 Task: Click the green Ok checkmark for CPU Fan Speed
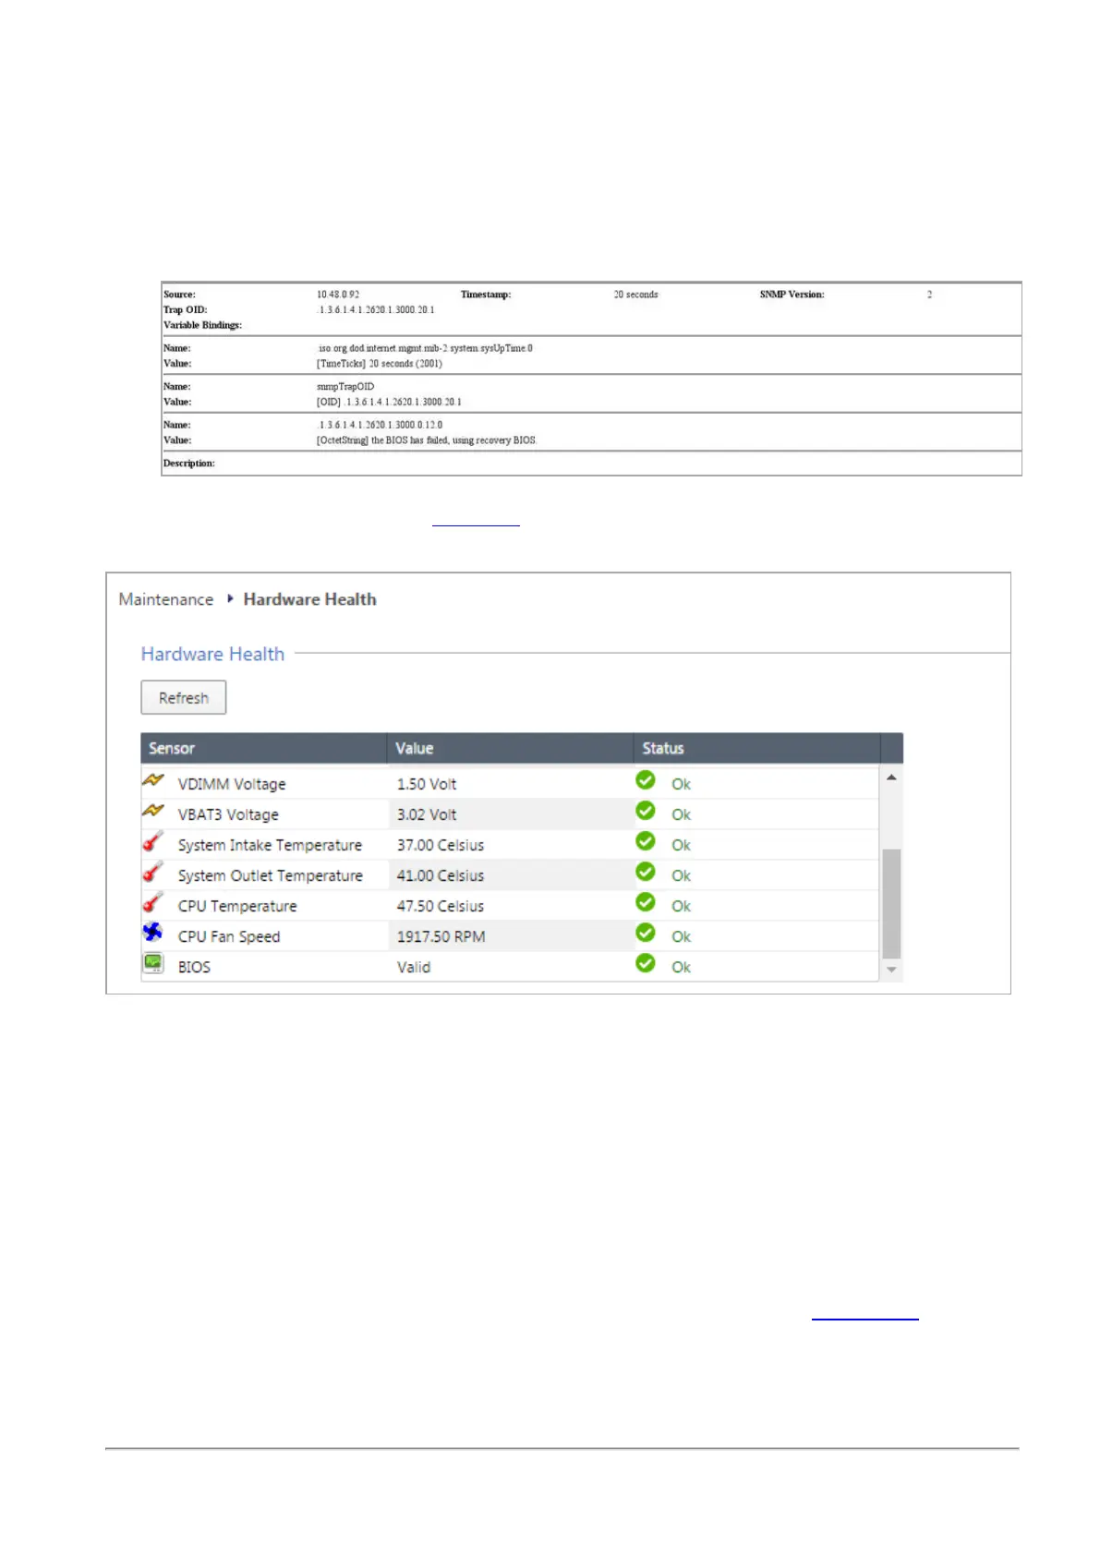[646, 934]
